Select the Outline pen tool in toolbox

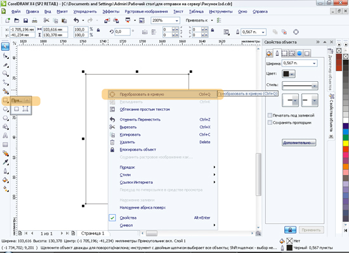(6, 171)
